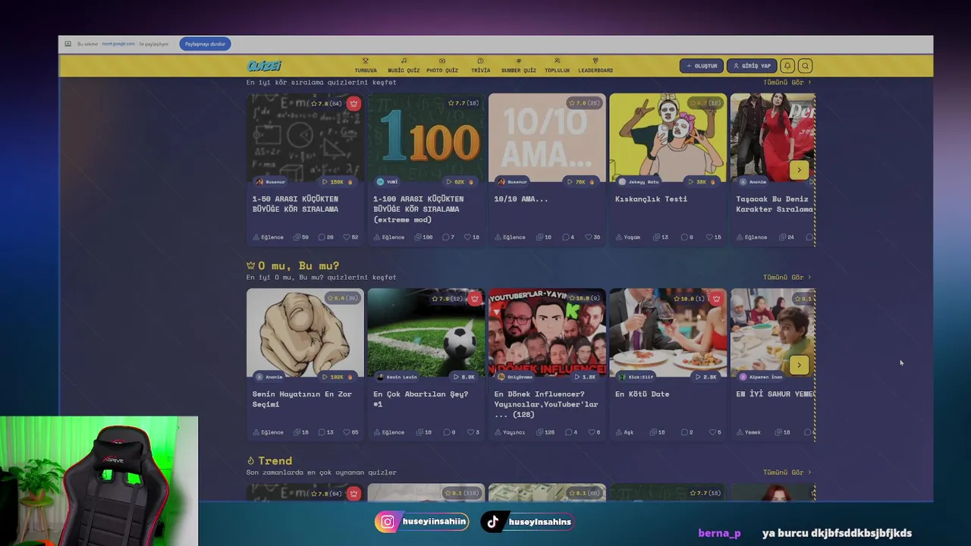Click Jekeyy Batu author on Kıskançlık Testi
The image size is (971, 546).
tap(639, 182)
